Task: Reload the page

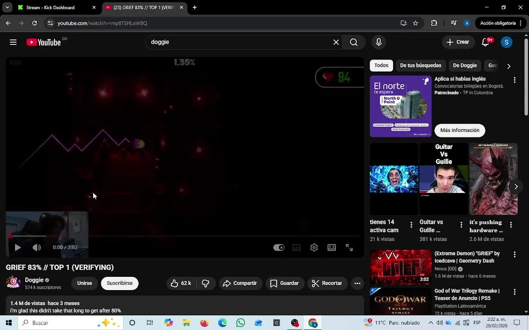Action: pyautogui.click(x=34, y=23)
